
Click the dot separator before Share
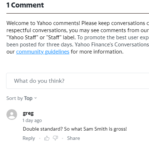coord(63,138)
